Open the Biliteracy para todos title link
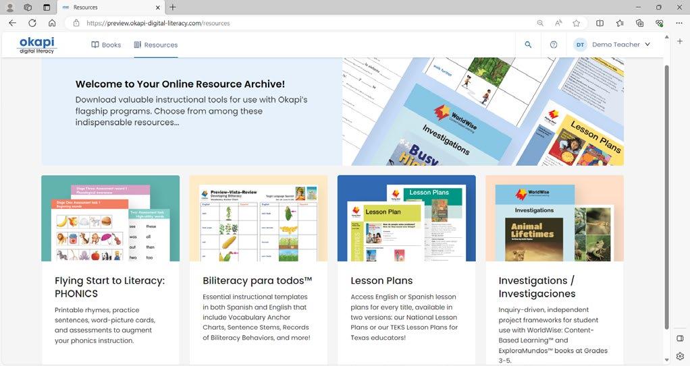This screenshot has height=366, width=690. point(257,280)
